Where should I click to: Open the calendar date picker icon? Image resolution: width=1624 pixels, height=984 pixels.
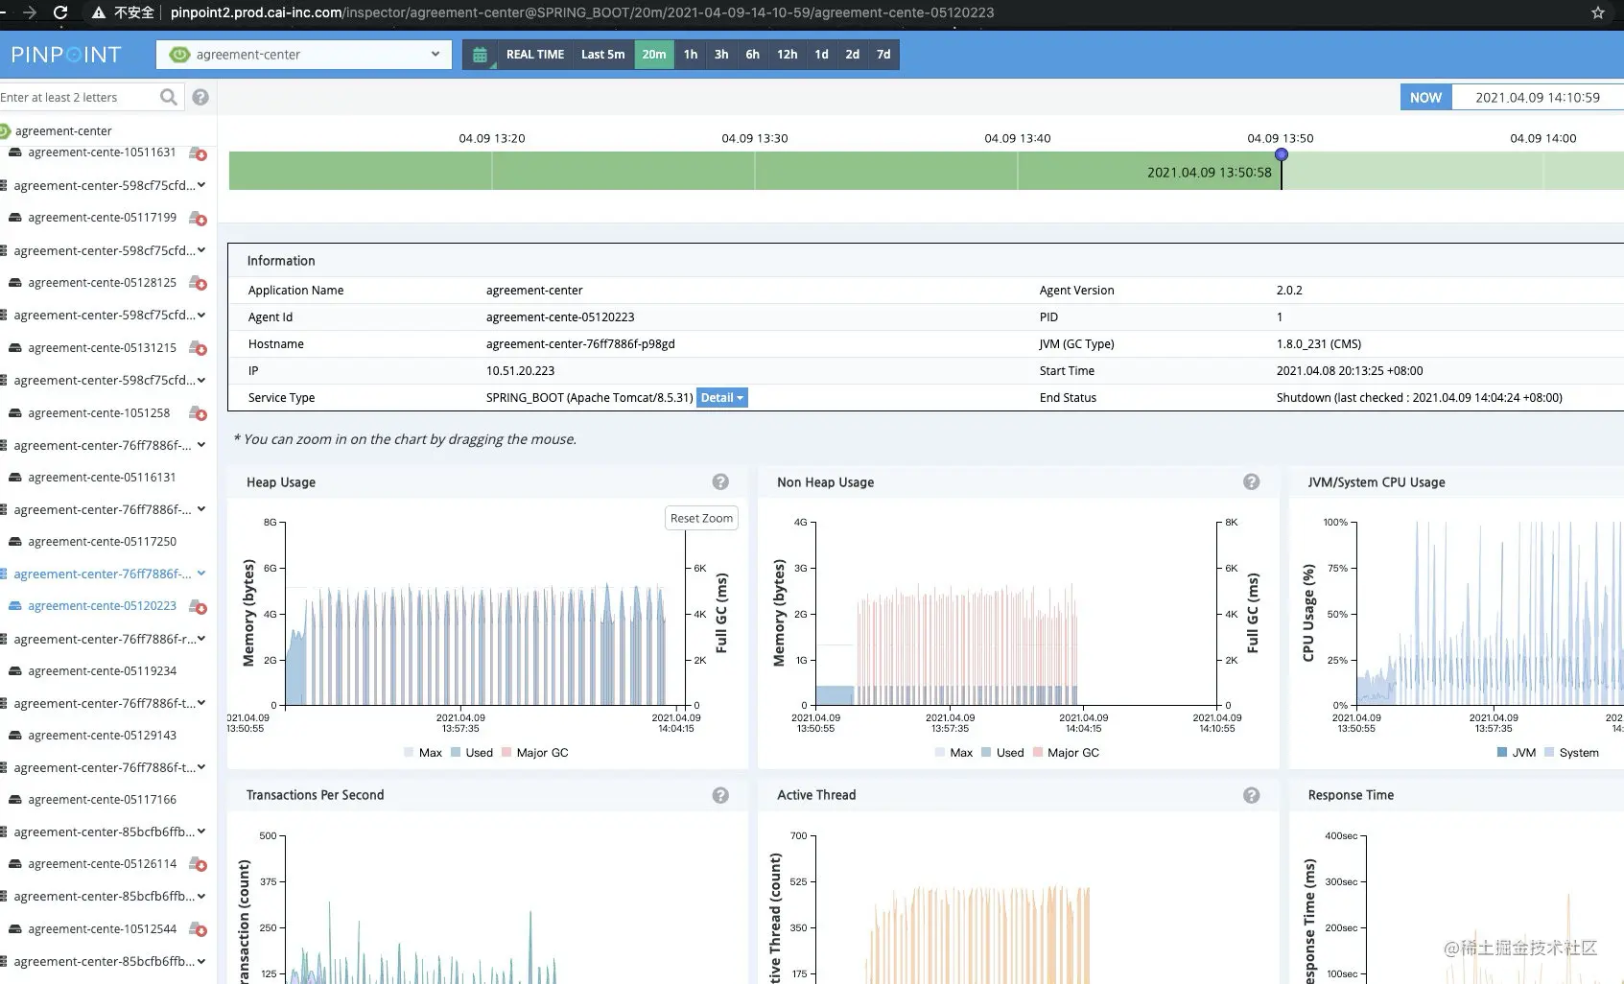click(x=480, y=55)
